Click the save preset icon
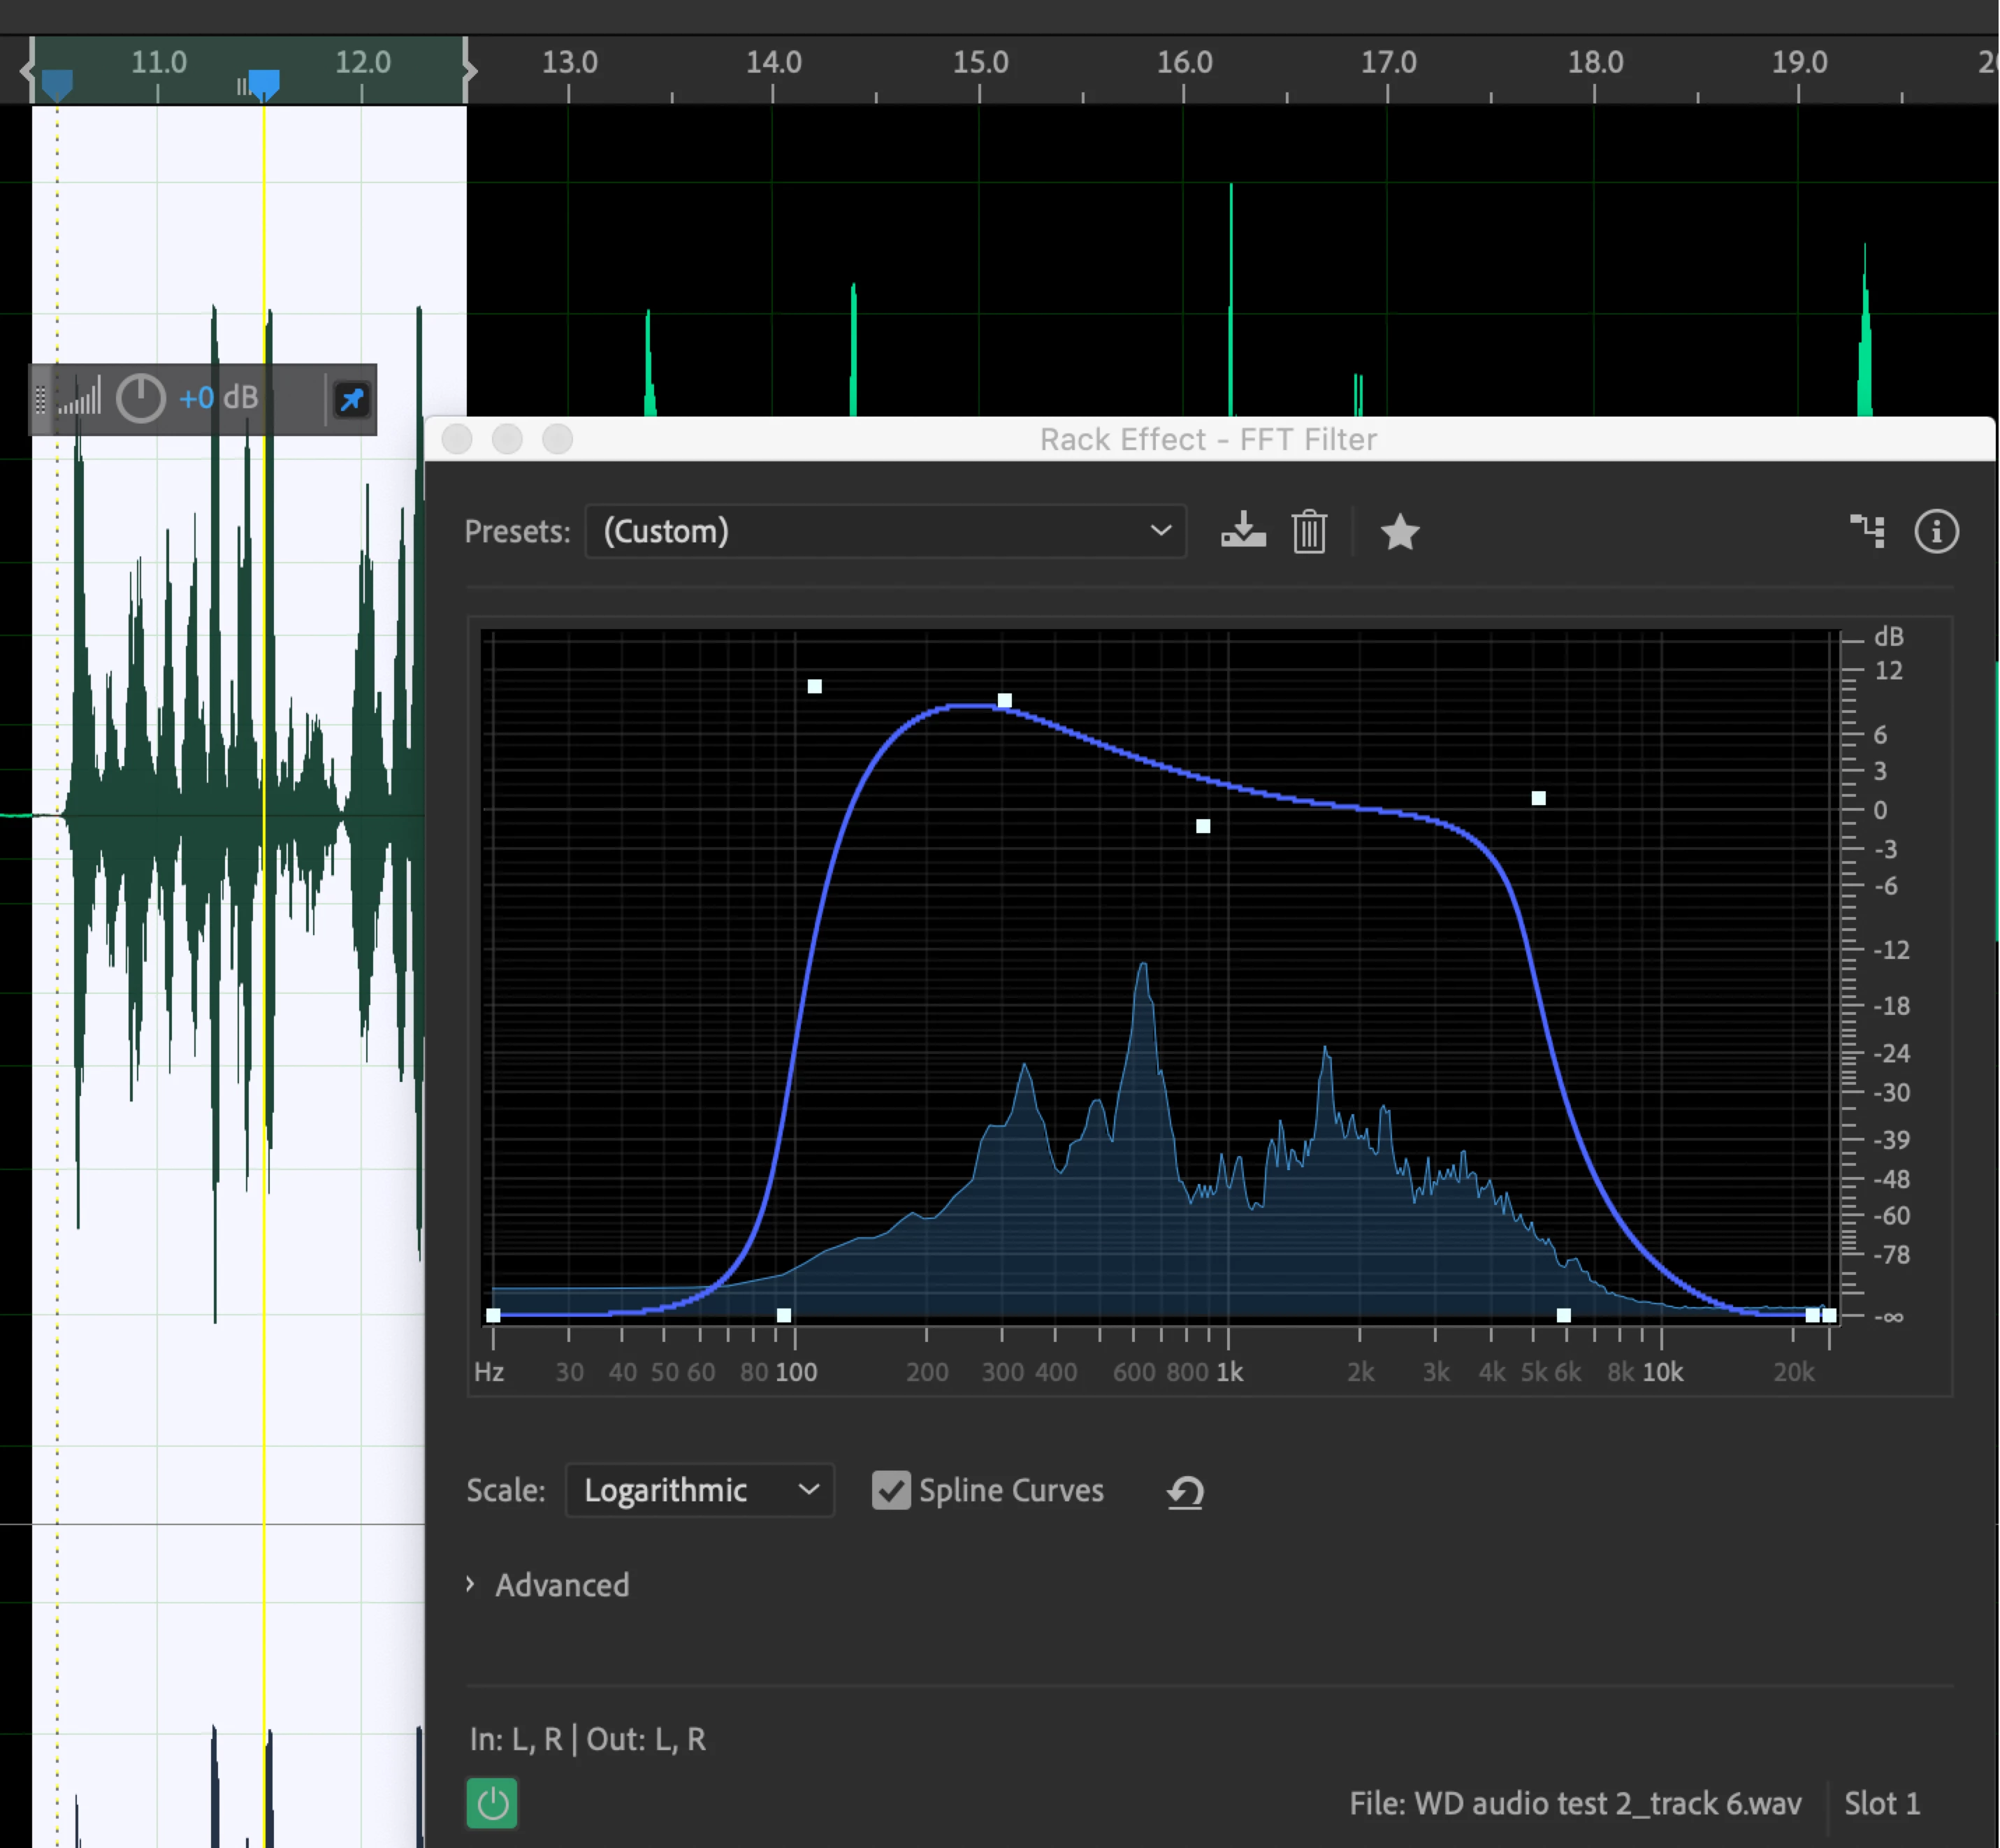The height and width of the screenshot is (1848, 2000). coord(1243,531)
